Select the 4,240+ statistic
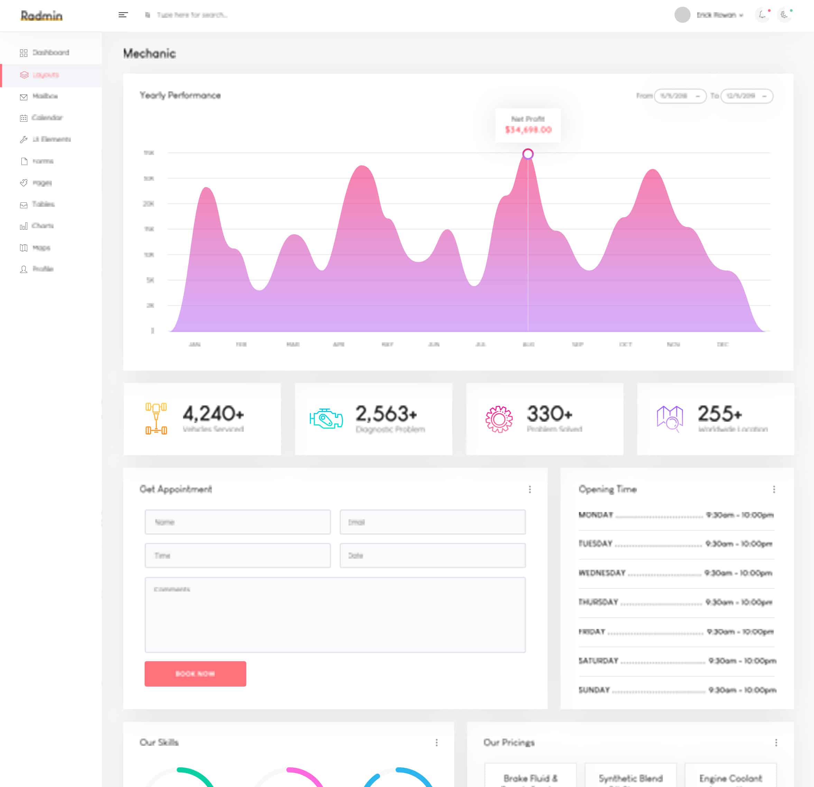Image resolution: width=814 pixels, height=787 pixels. pos(213,414)
